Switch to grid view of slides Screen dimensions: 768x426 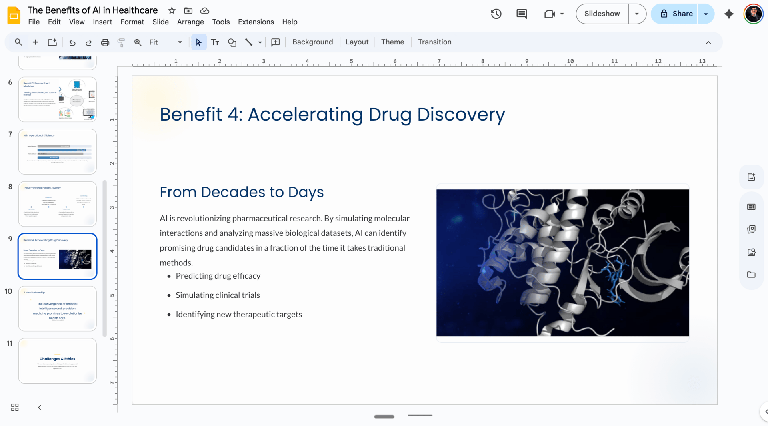tap(15, 407)
